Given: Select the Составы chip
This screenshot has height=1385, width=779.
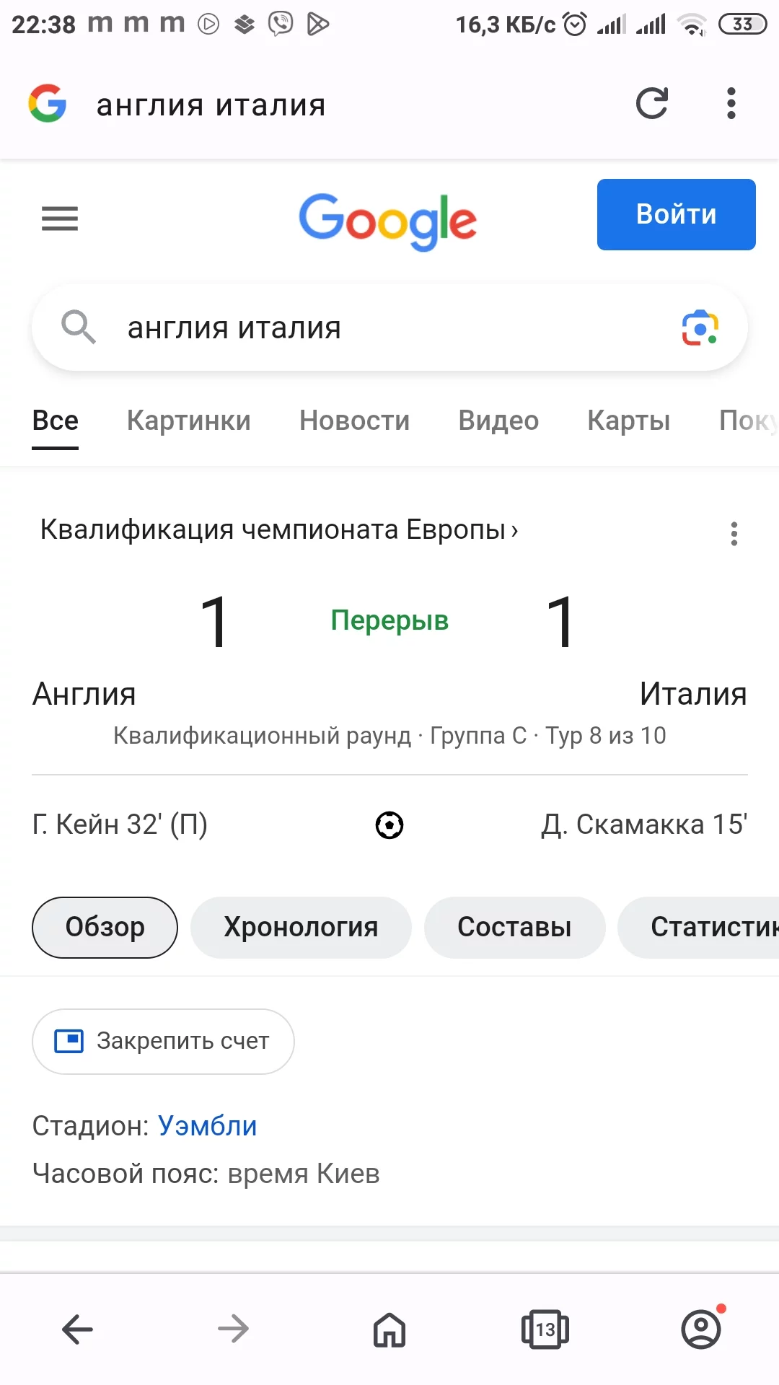Looking at the screenshot, I should [514, 927].
